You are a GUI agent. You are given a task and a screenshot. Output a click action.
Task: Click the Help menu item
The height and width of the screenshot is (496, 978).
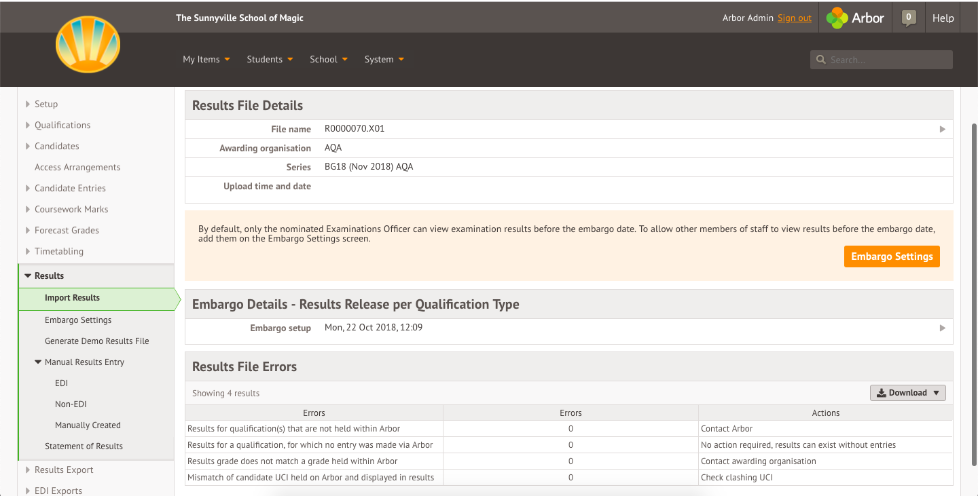(943, 18)
